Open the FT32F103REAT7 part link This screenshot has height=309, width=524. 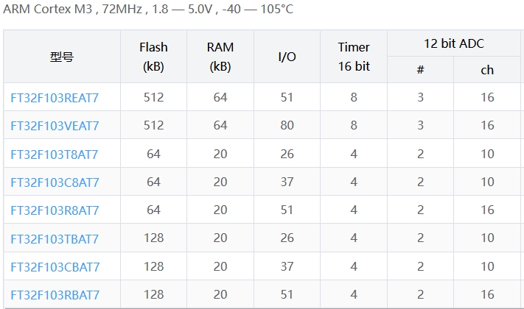pos(55,97)
